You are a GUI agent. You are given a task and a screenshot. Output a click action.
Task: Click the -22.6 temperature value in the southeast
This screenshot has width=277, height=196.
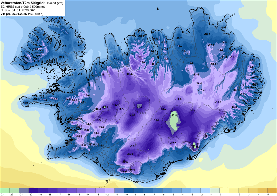(x=195, y=147)
